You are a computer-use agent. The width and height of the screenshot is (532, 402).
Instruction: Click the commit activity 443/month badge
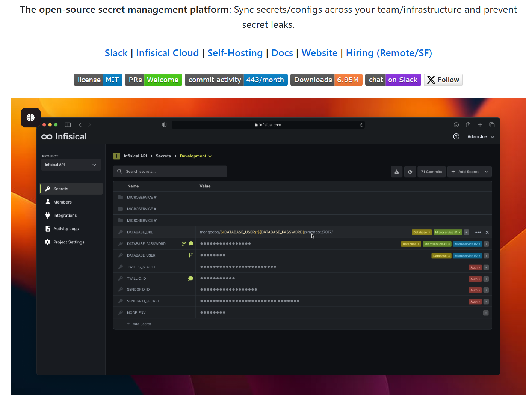pos(236,80)
